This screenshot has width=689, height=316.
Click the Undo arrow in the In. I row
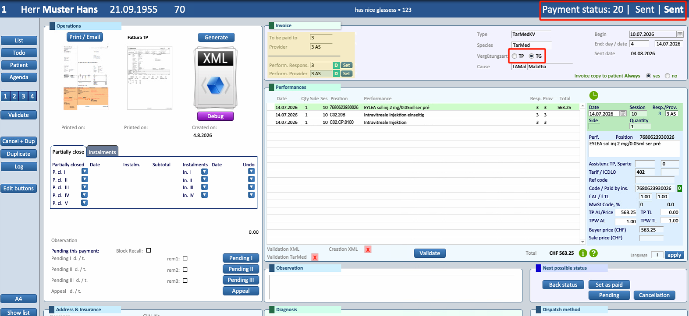(251, 172)
